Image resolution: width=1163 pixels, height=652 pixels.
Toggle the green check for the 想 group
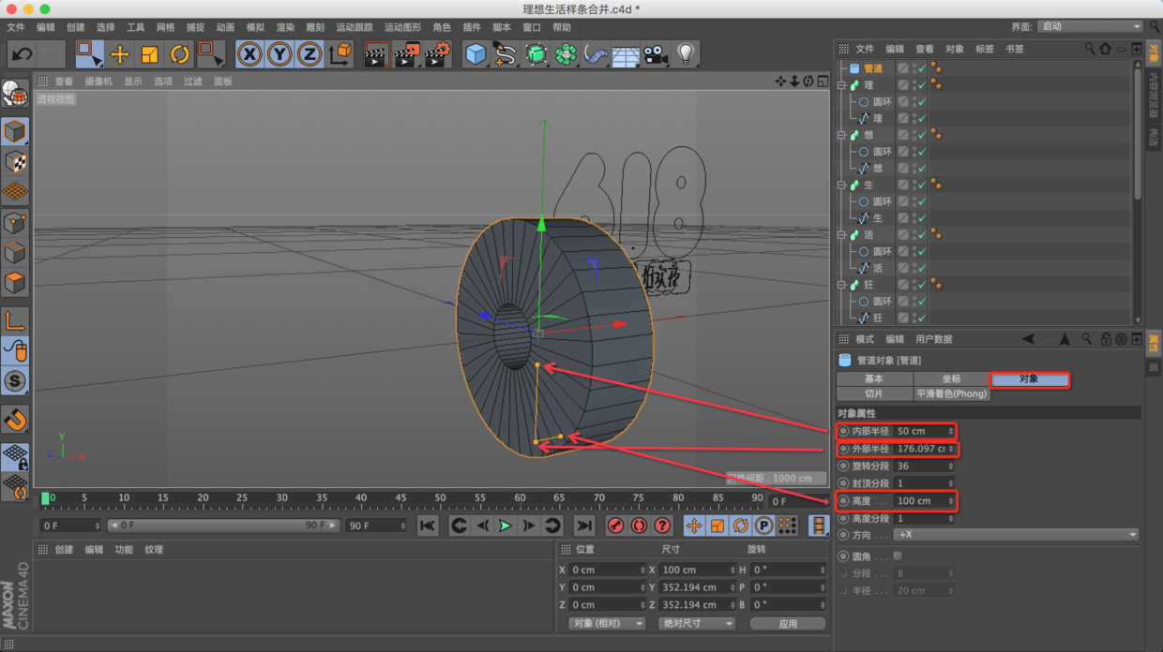coord(922,135)
